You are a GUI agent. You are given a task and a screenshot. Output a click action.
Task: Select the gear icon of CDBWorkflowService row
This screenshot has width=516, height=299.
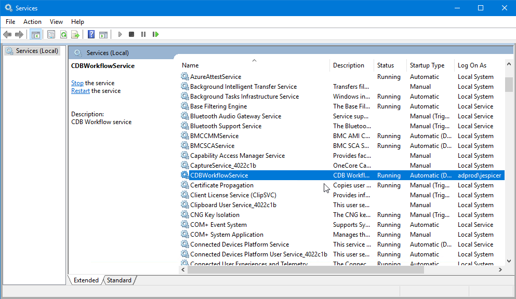[184, 175]
